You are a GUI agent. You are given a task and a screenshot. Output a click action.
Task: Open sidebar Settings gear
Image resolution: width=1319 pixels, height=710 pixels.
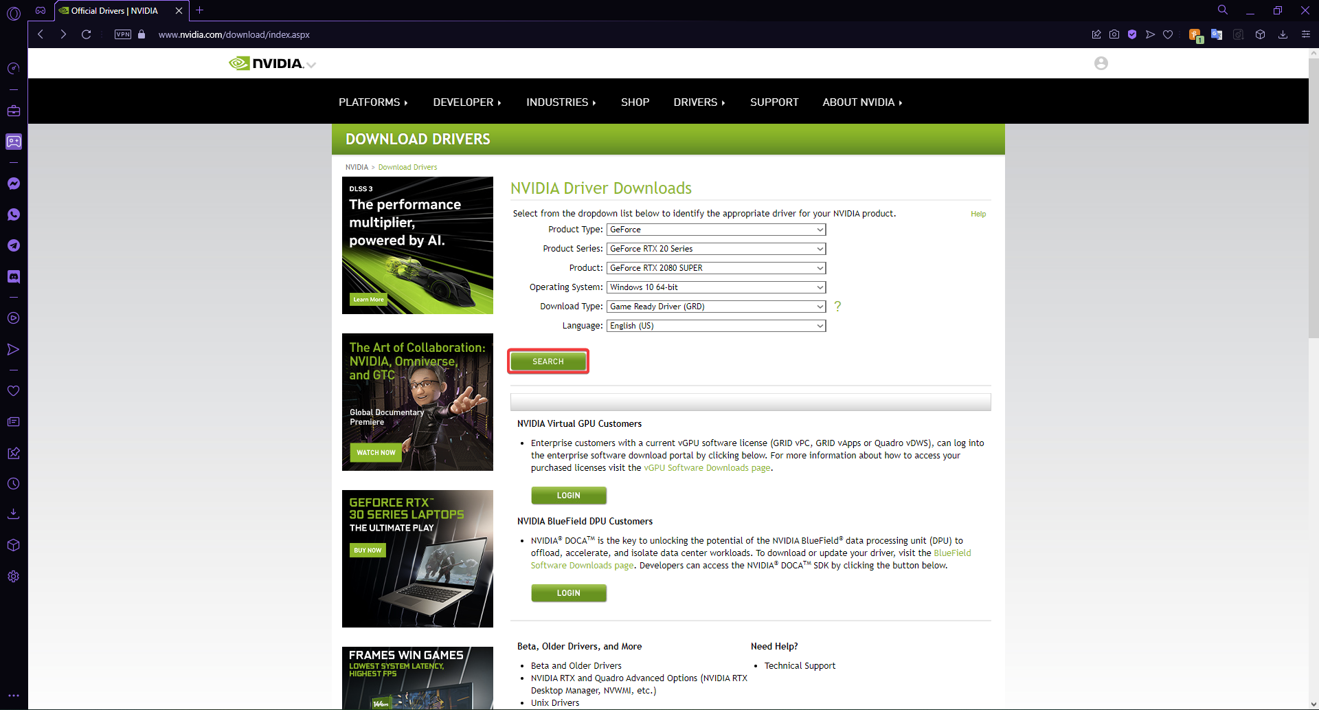(x=14, y=577)
